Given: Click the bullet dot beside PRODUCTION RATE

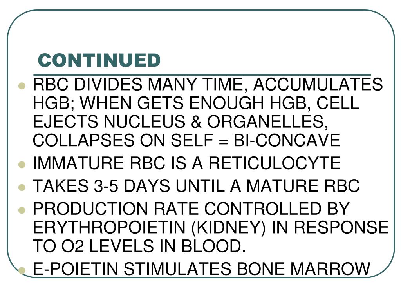Looking at the screenshot, I should coord(22,210).
